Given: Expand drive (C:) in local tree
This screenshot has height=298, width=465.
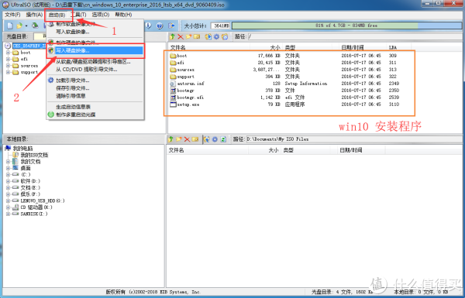Looking at the screenshot, I should [x=8, y=174].
